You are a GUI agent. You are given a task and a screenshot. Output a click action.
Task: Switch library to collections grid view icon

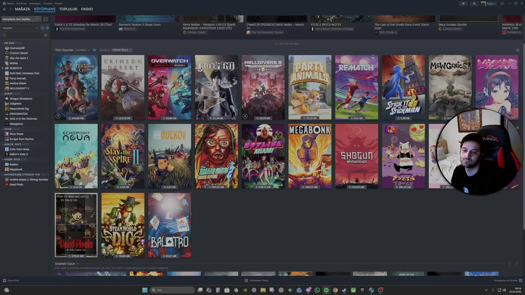coord(46,19)
